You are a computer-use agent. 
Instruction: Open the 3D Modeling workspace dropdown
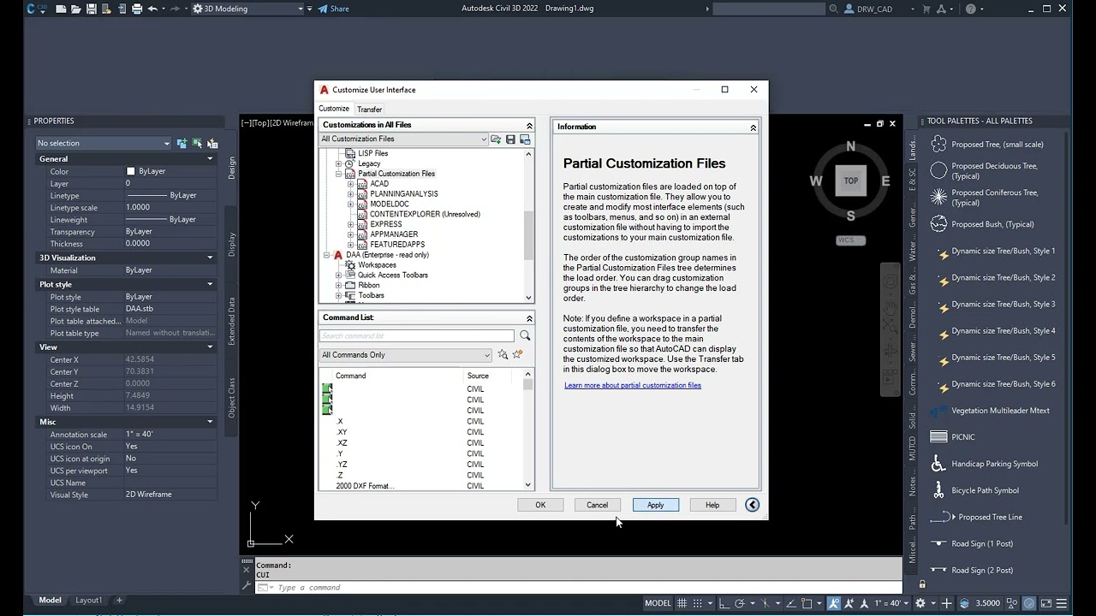click(248, 9)
